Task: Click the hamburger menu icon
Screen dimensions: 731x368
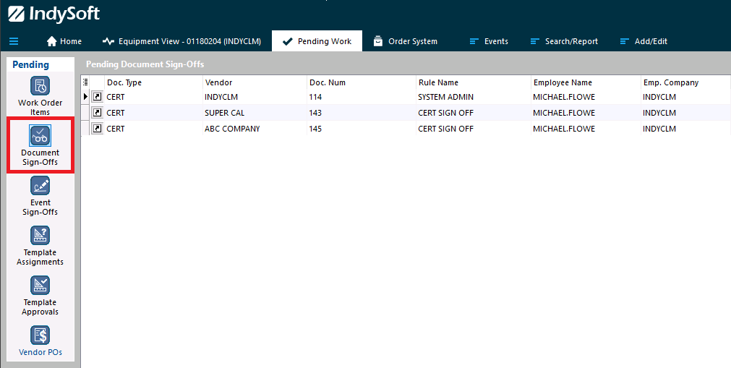Action: [14, 41]
